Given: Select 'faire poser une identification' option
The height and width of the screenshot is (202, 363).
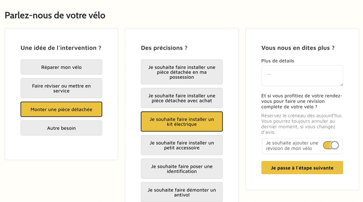Looking at the screenshot, I should pyautogui.click(x=182, y=169).
